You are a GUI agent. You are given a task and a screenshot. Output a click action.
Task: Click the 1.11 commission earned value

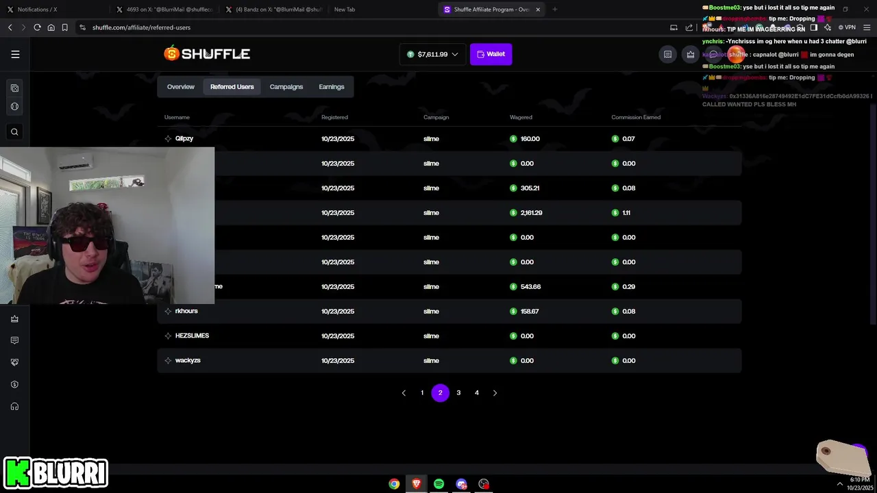pyautogui.click(x=626, y=213)
